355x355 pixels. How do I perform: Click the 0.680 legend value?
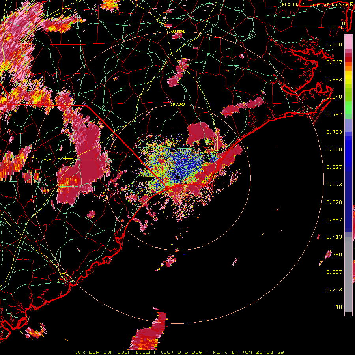[x=334, y=149]
